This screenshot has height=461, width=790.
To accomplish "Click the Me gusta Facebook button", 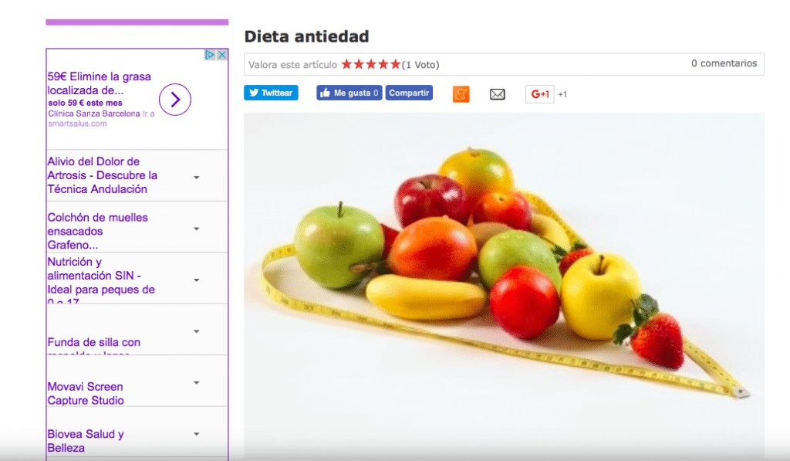I will [349, 93].
